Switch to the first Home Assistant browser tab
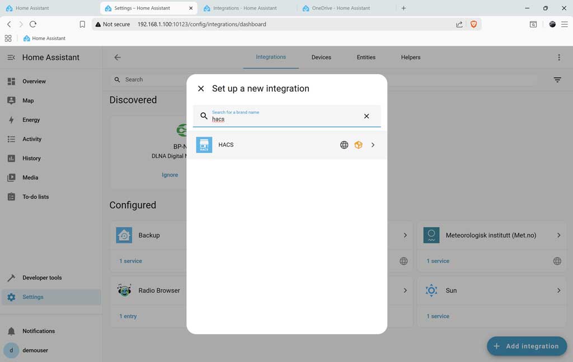Image resolution: width=573 pixels, height=362 pixels. click(x=49, y=8)
